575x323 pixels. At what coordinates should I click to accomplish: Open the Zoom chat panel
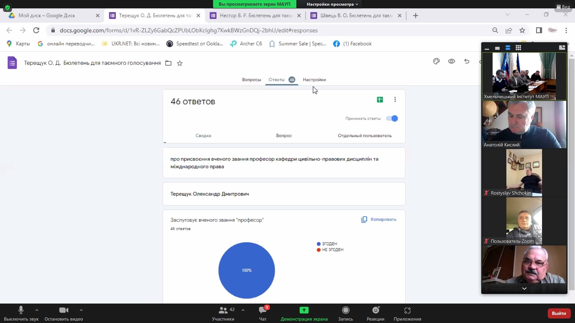tap(262, 313)
